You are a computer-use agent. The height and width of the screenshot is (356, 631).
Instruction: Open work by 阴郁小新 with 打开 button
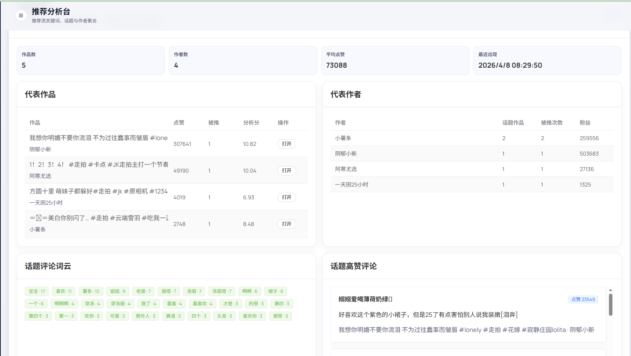pyautogui.click(x=286, y=144)
